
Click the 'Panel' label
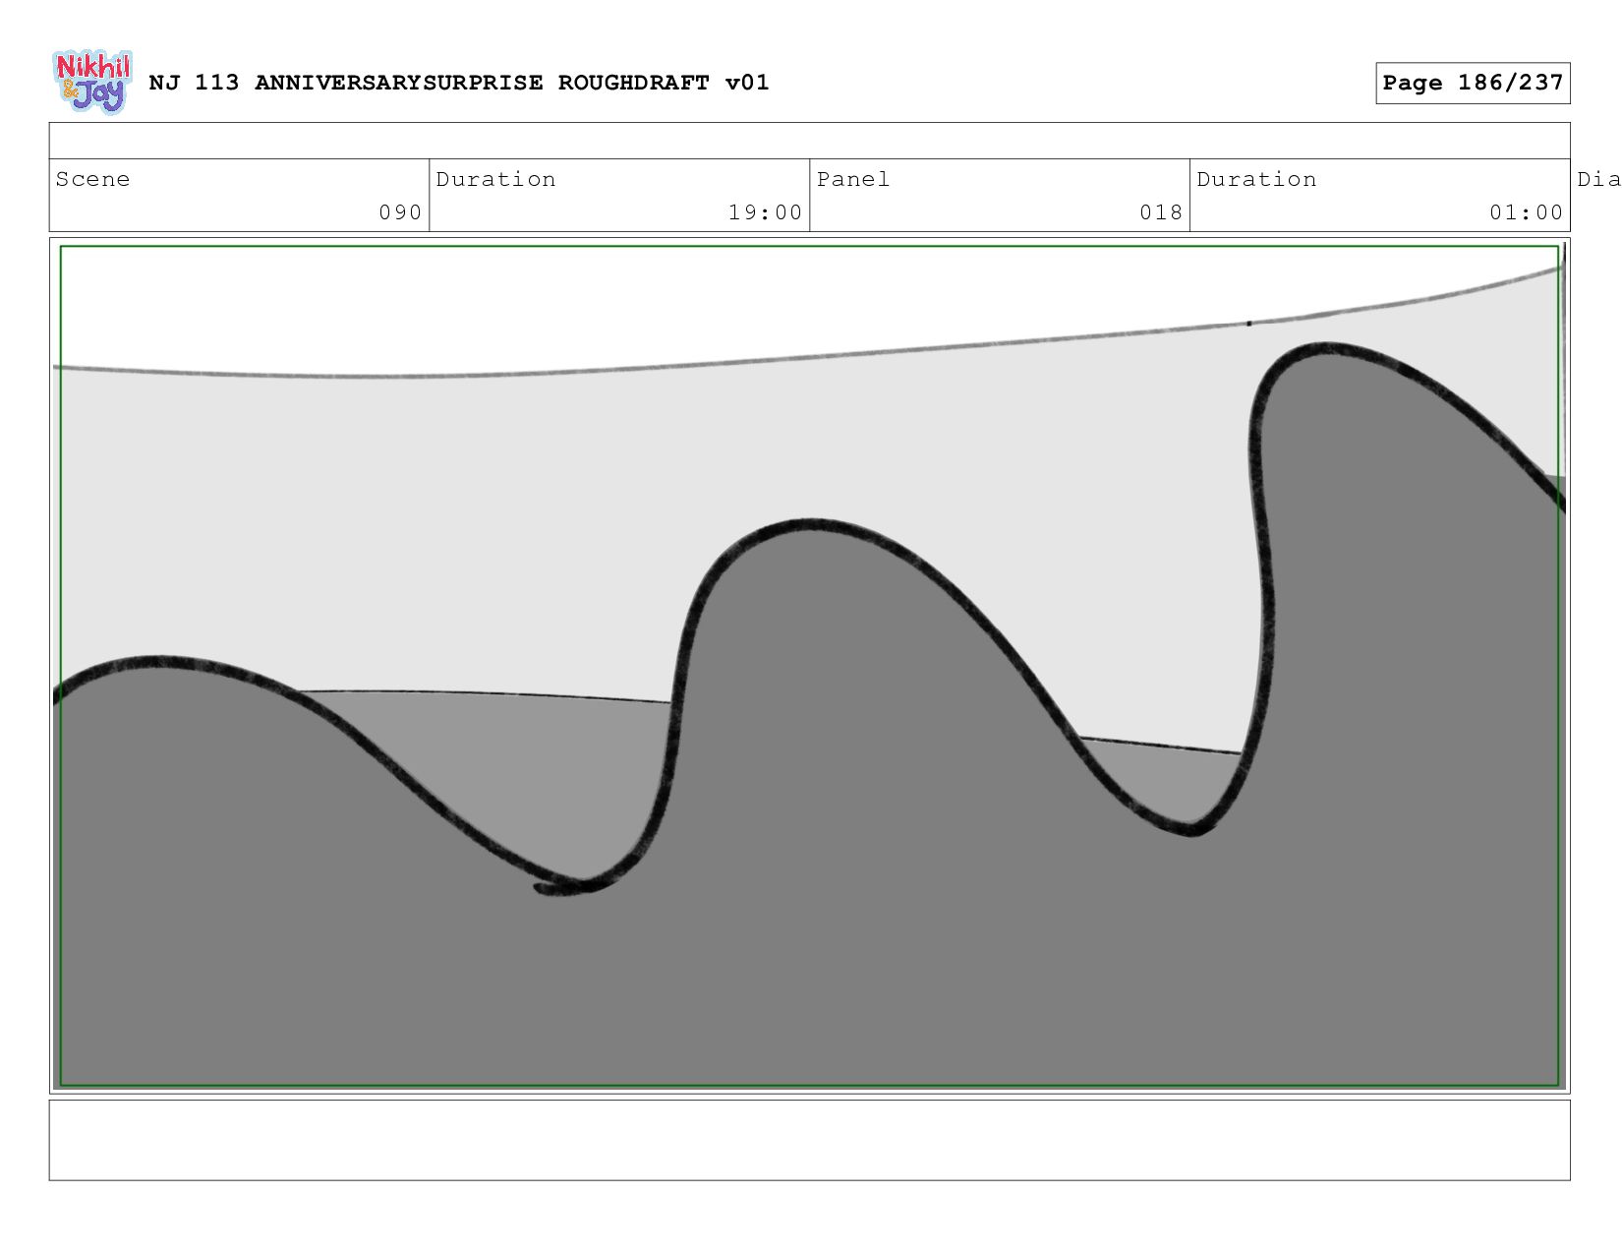[x=853, y=179]
